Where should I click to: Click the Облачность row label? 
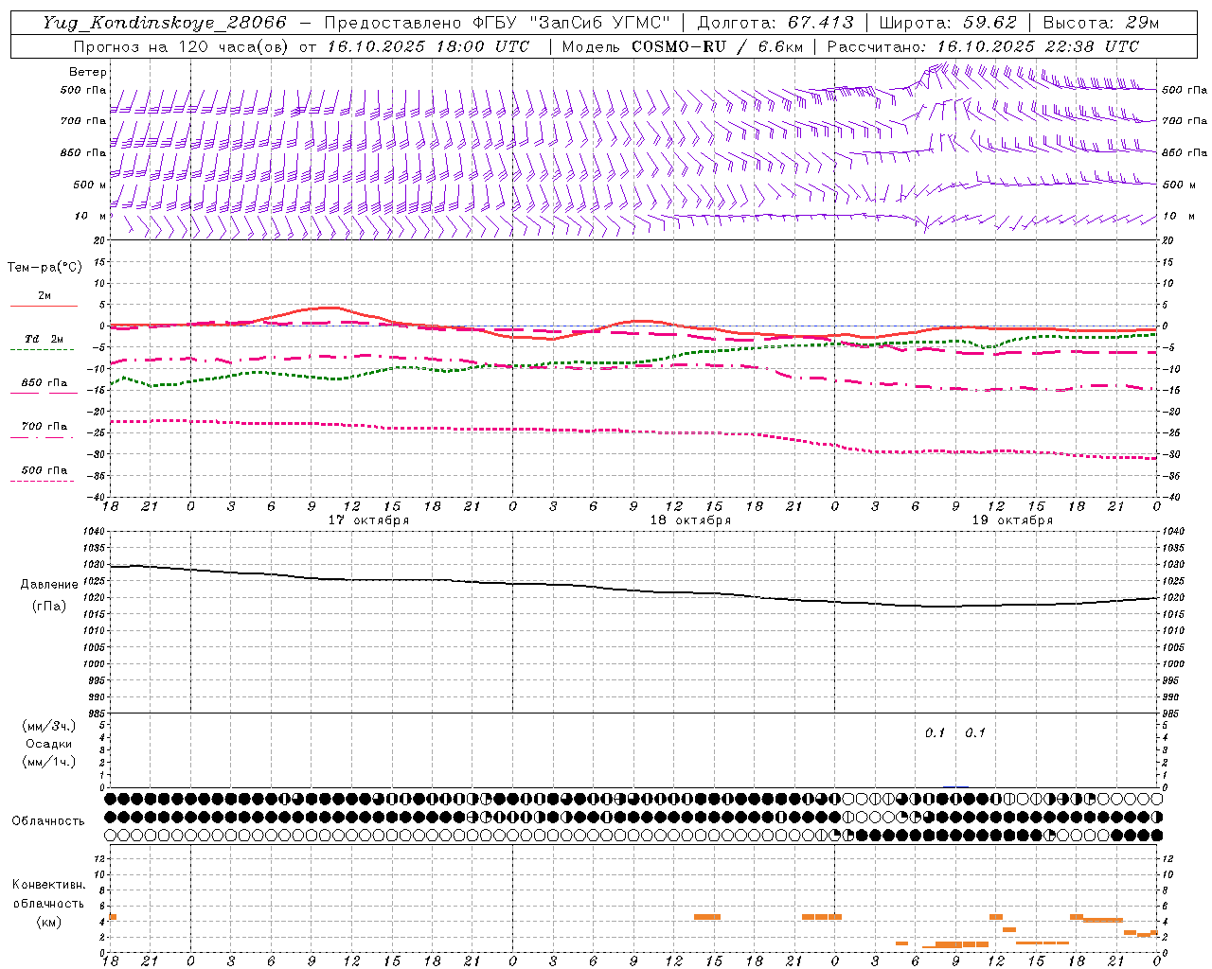pos(48,821)
